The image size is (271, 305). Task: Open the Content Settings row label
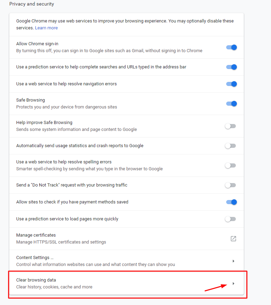point(34,258)
